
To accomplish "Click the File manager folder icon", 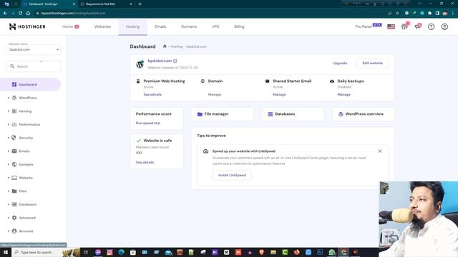I will pos(200,114).
